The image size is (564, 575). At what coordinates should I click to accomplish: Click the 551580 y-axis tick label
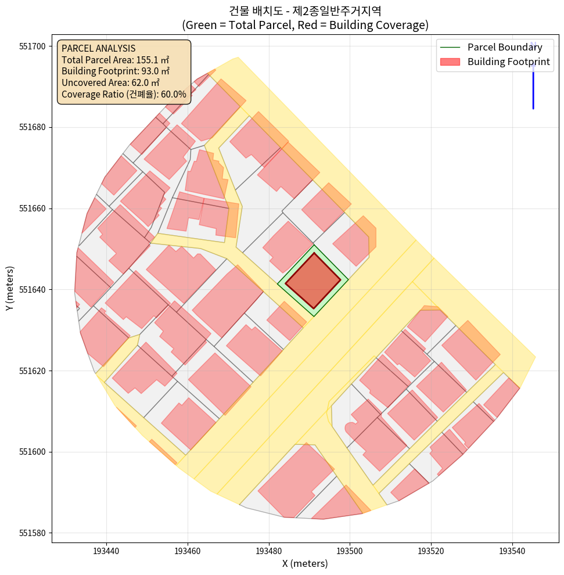[33, 533]
